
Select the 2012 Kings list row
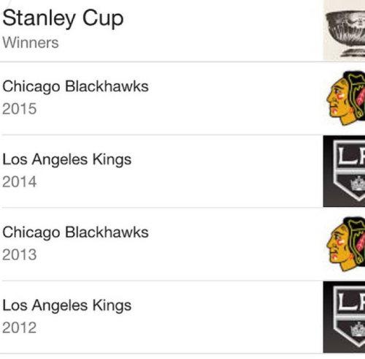click(182, 317)
